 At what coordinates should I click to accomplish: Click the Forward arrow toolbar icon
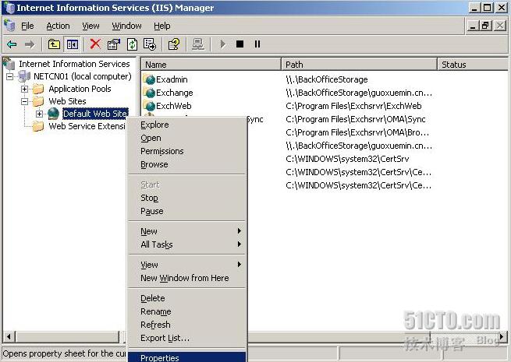[30, 44]
